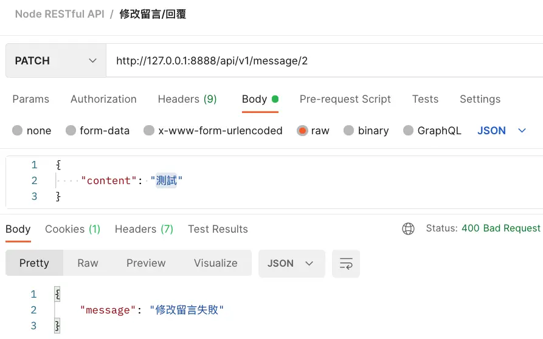Open request Headers (9) tab

(187, 99)
